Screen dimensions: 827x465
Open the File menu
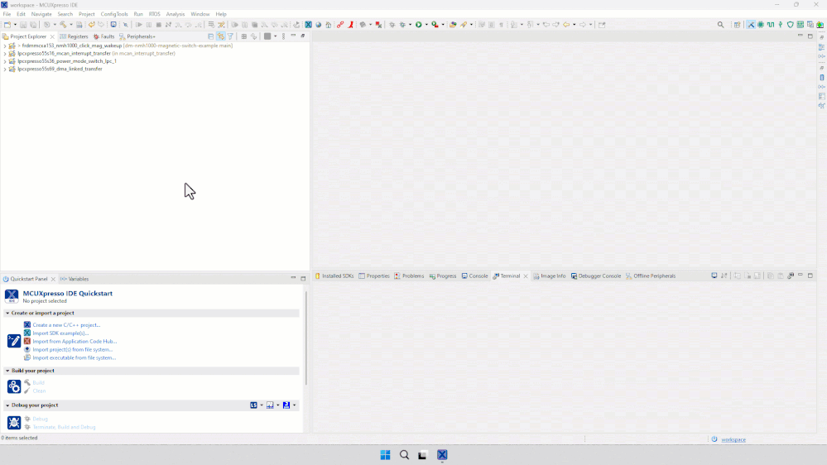[x=7, y=14]
